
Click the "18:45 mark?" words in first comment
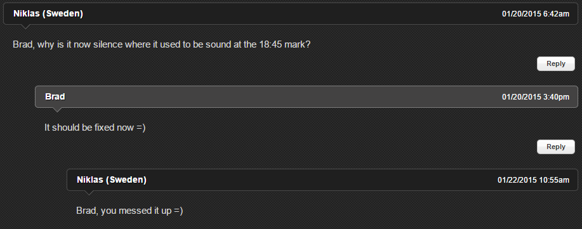click(285, 44)
